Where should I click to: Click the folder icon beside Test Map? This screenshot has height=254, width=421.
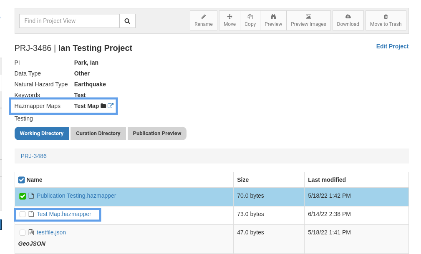click(x=103, y=106)
